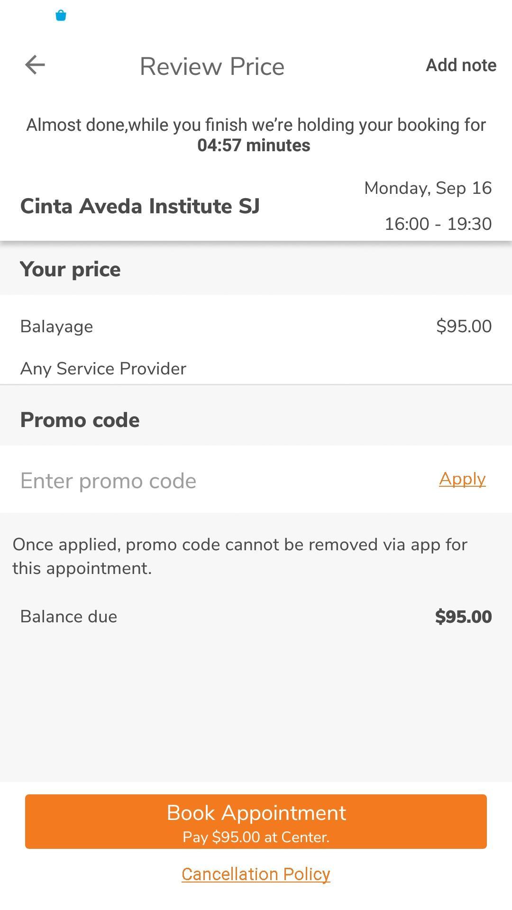The width and height of the screenshot is (512, 910).
Task: Focus the Enter promo code field
Action: pos(223,480)
